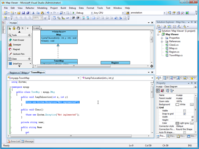199x149 pixels.
Task: Click the lock icon in diagram palette
Action: coord(14,28)
